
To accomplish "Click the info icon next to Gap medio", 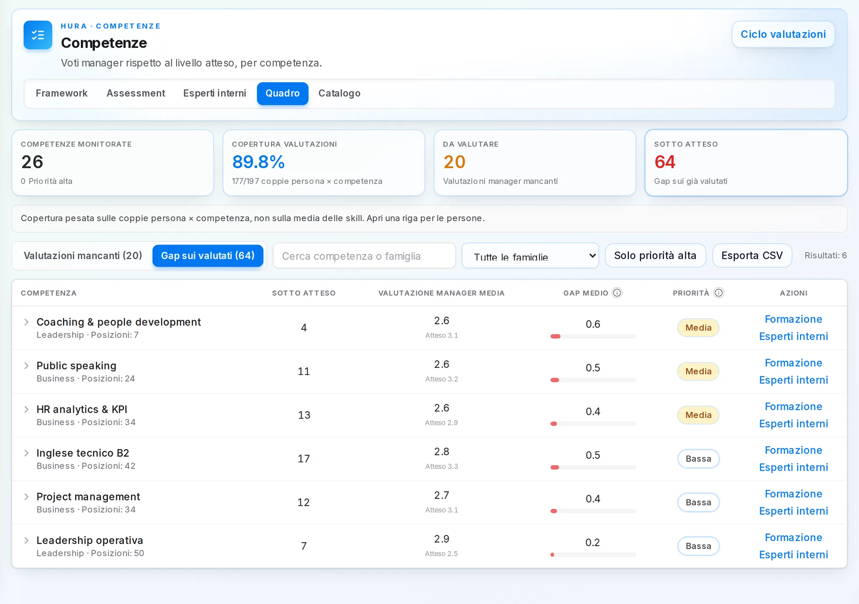I will (x=617, y=293).
